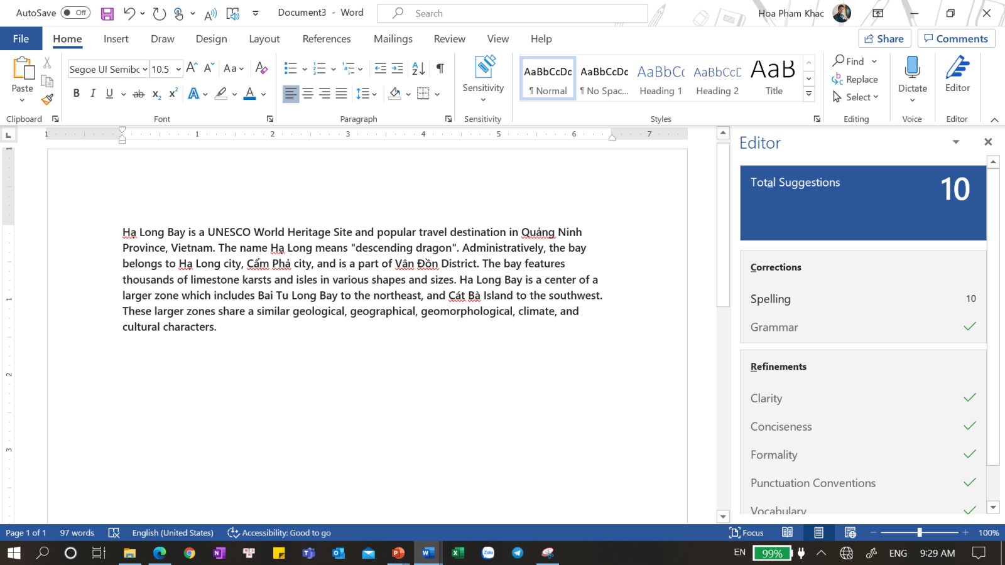Toggle Focus mode in the status bar
Image resolution: width=1005 pixels, height=565 pixels.
coord(746,533)
